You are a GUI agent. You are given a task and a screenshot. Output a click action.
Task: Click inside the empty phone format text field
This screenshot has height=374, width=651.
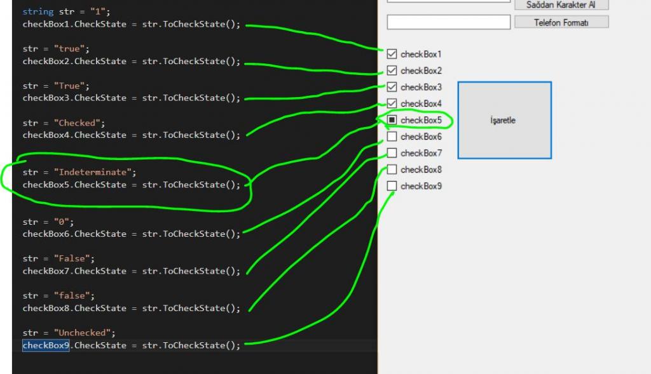click(448, 22)
